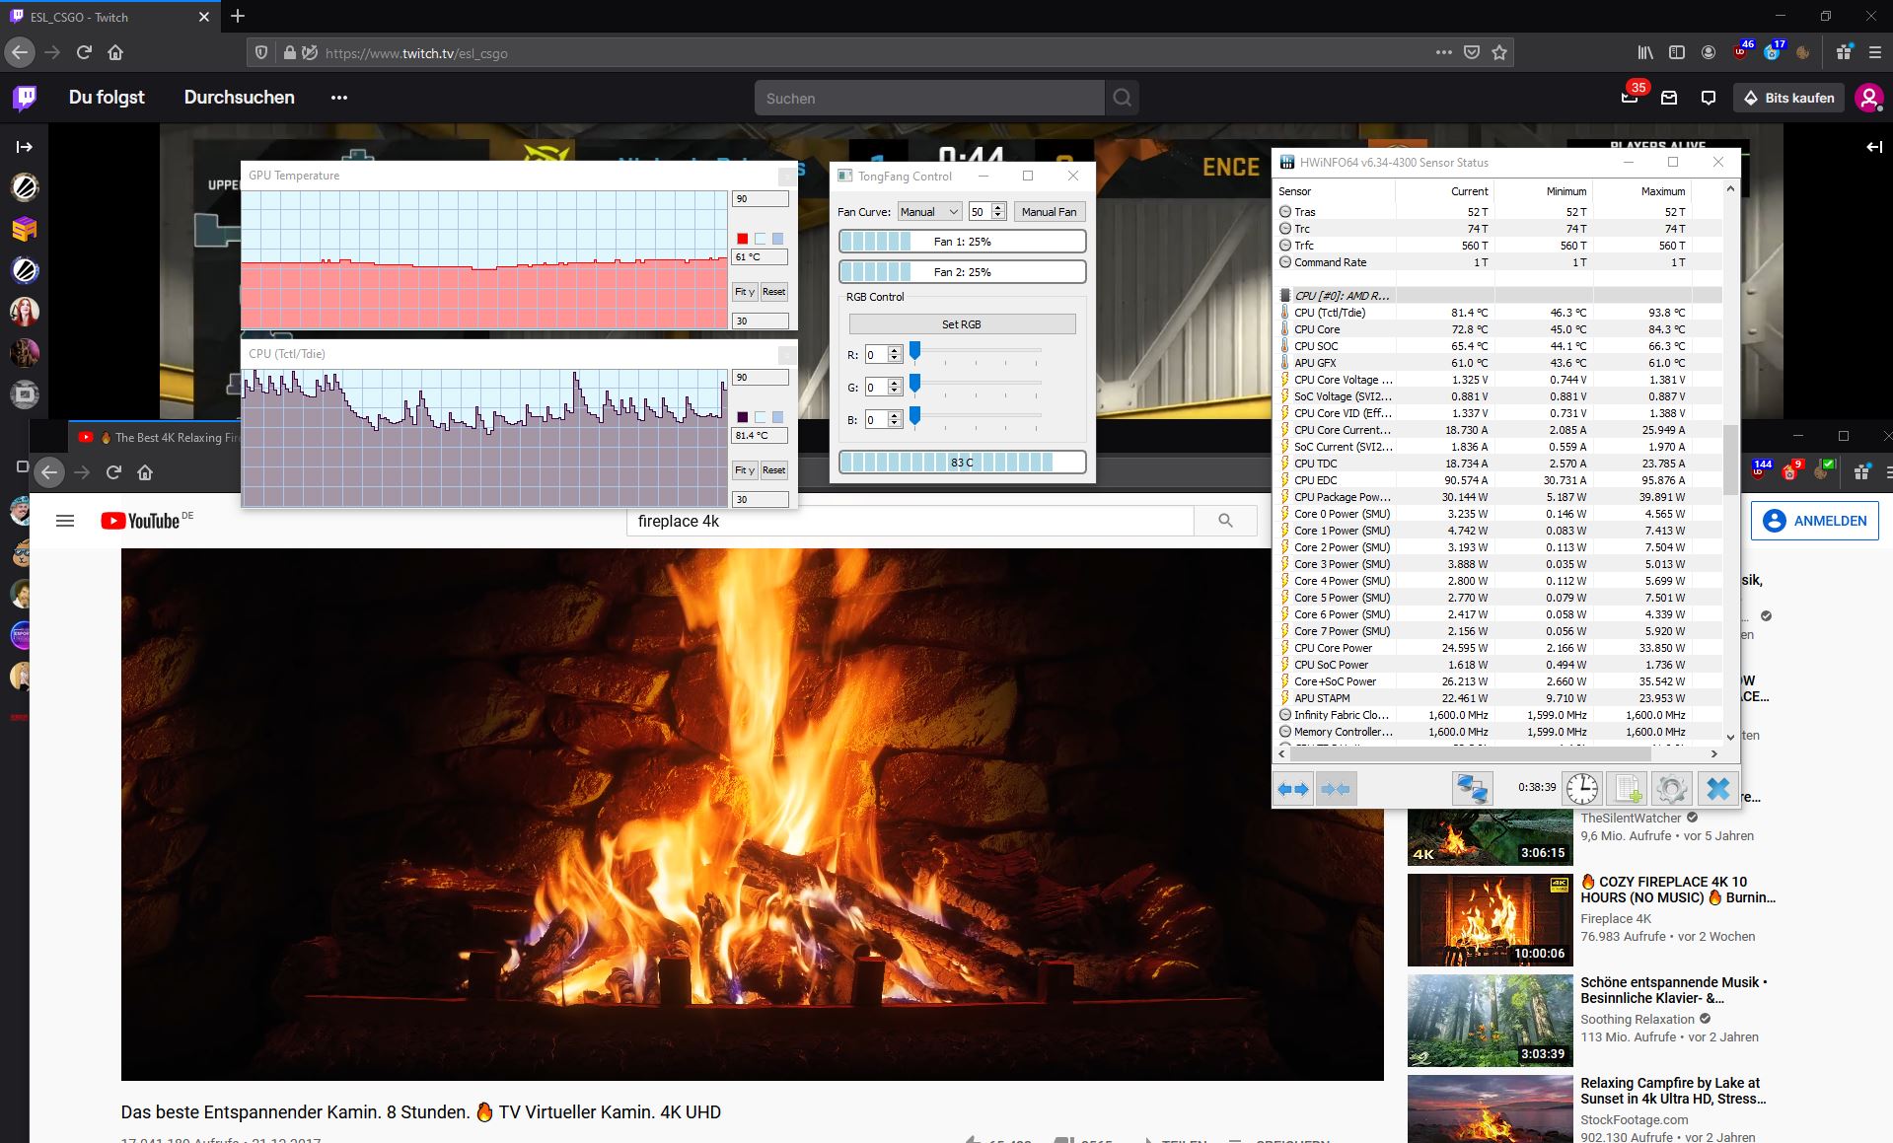
Task: Open a new tab in Twitch Firefox window
Action: (x=238, y=16)
